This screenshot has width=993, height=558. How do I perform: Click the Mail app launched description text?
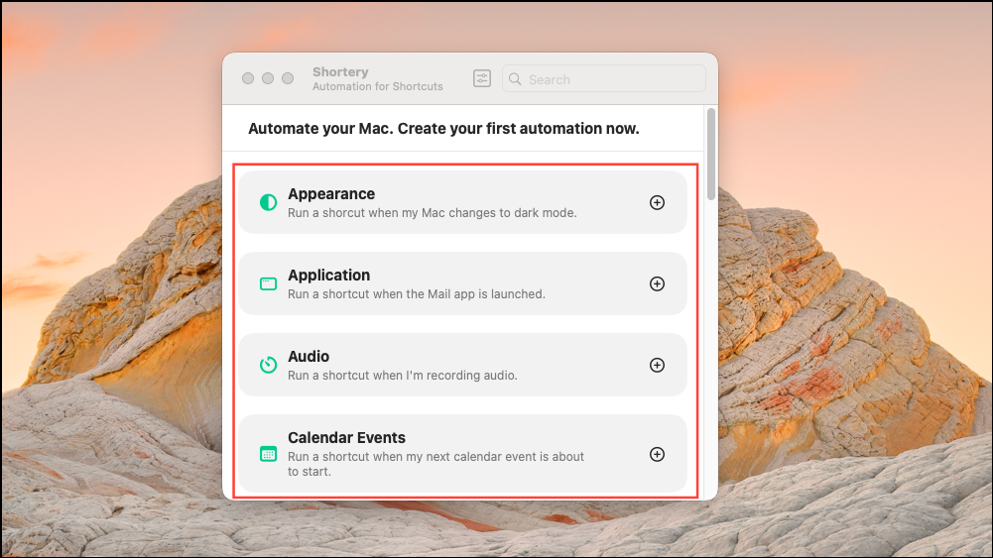click(x=416, y=293)
